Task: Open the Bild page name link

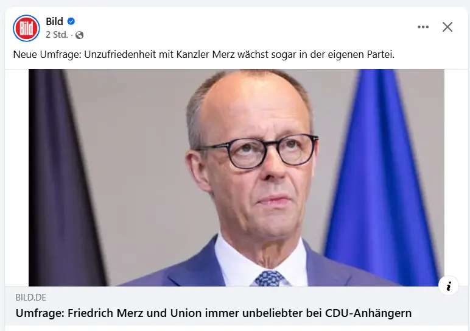Action: pyautogui.click(x=54, y=22)
